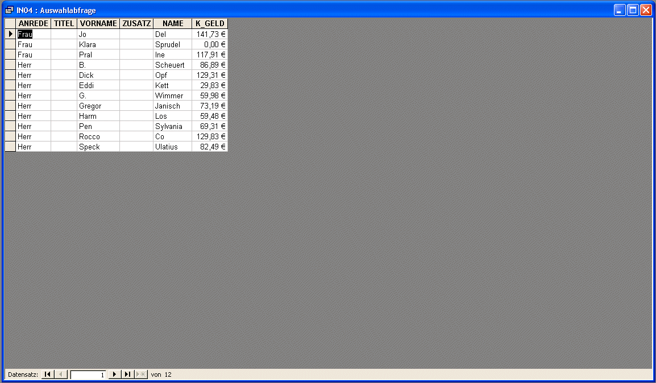Screen dimensions: 656x383
Task: Close the IN04 Auswahlabfrage window
Action: click(x=646, y=10)
